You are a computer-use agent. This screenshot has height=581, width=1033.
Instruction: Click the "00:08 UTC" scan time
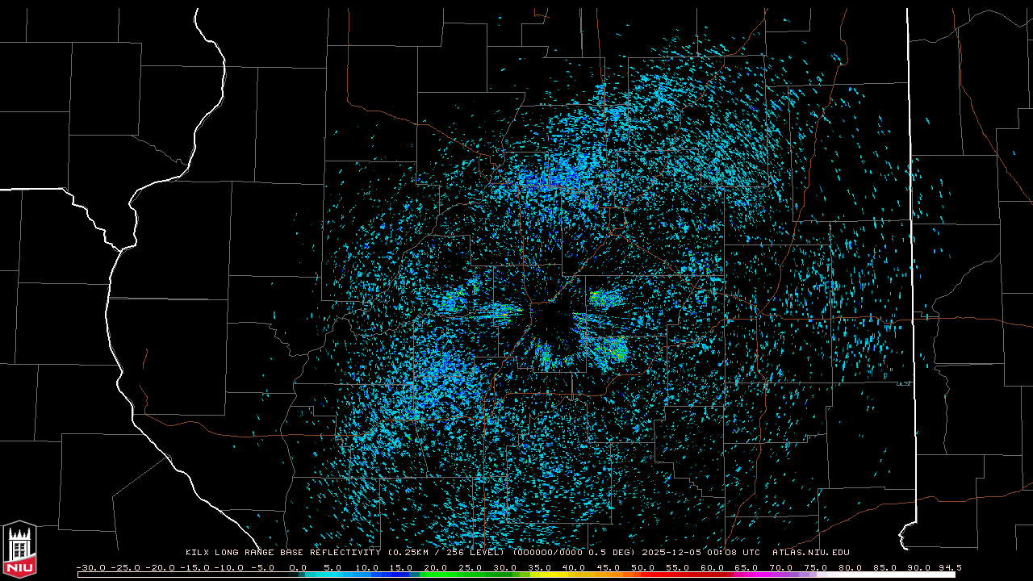point(733,553)
